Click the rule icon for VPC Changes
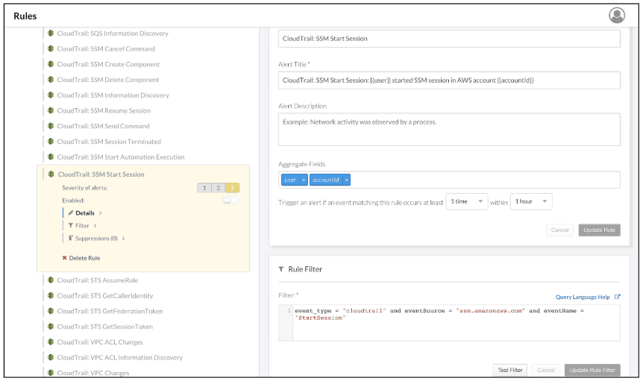 point(50,373)
